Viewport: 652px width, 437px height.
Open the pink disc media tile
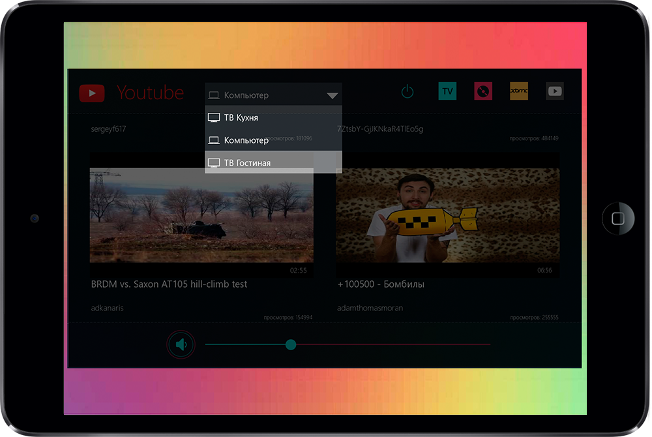[482, 91]
